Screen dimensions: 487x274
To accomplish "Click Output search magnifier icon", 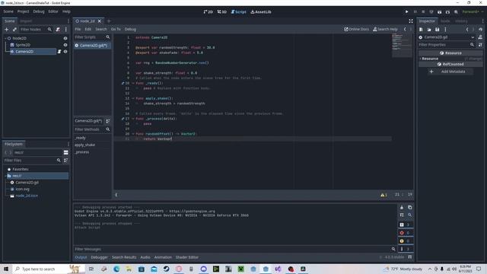I will tap(409, 215).
